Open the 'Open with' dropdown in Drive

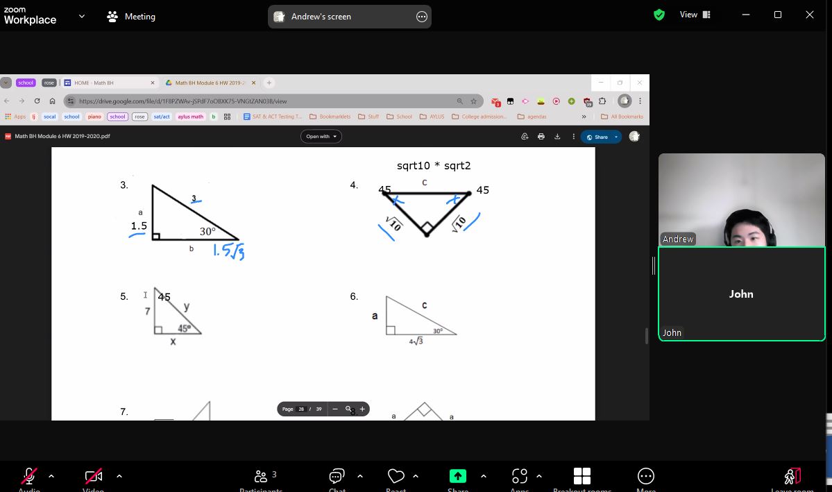321,137
